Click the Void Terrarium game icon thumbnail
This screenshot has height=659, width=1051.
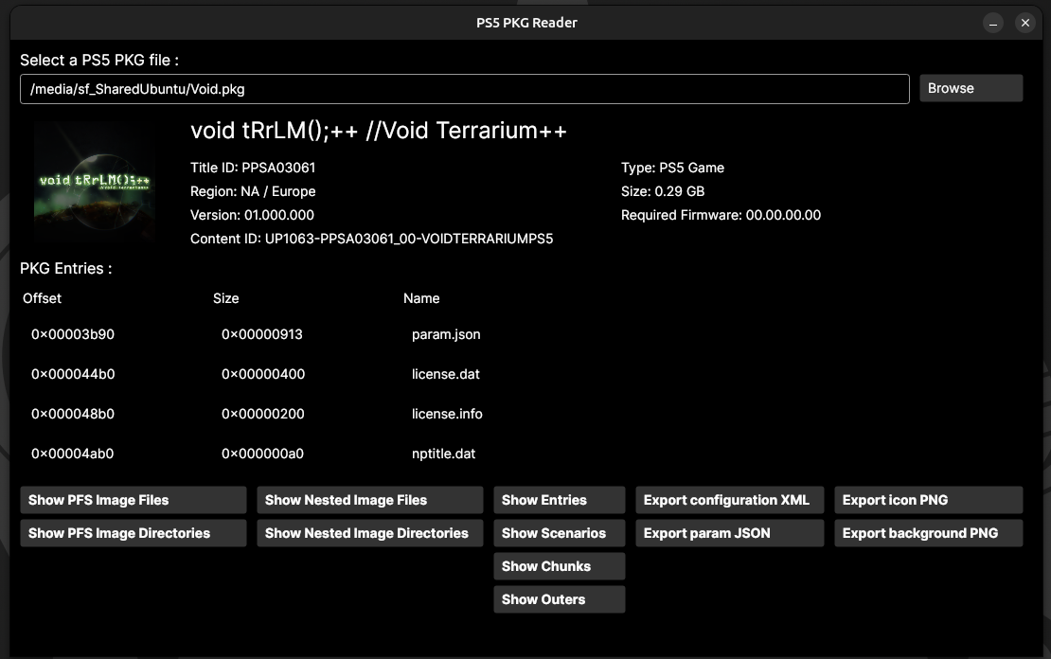tap(95, 183)
